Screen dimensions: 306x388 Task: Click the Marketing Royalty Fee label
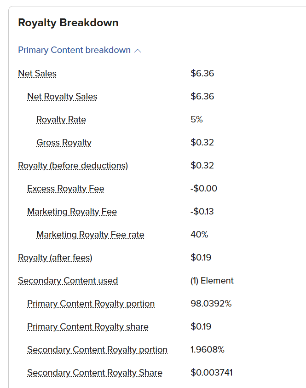[72, 212]
